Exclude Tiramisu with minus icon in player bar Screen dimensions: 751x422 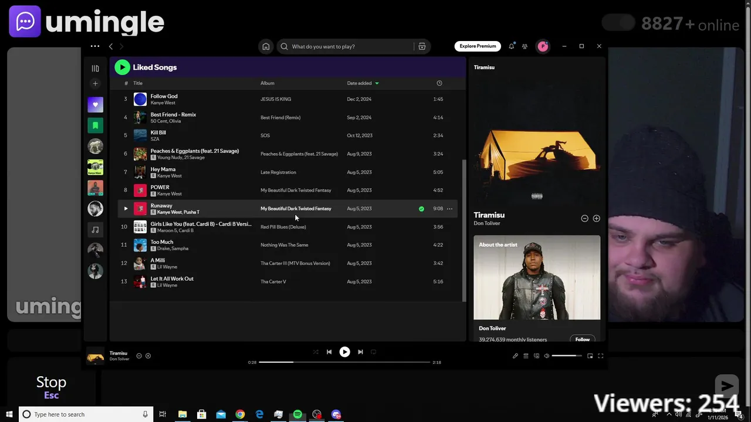[139, 356]
